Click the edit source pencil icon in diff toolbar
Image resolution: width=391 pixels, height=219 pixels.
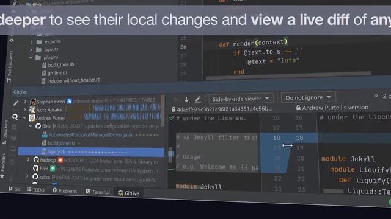point(198,100)
